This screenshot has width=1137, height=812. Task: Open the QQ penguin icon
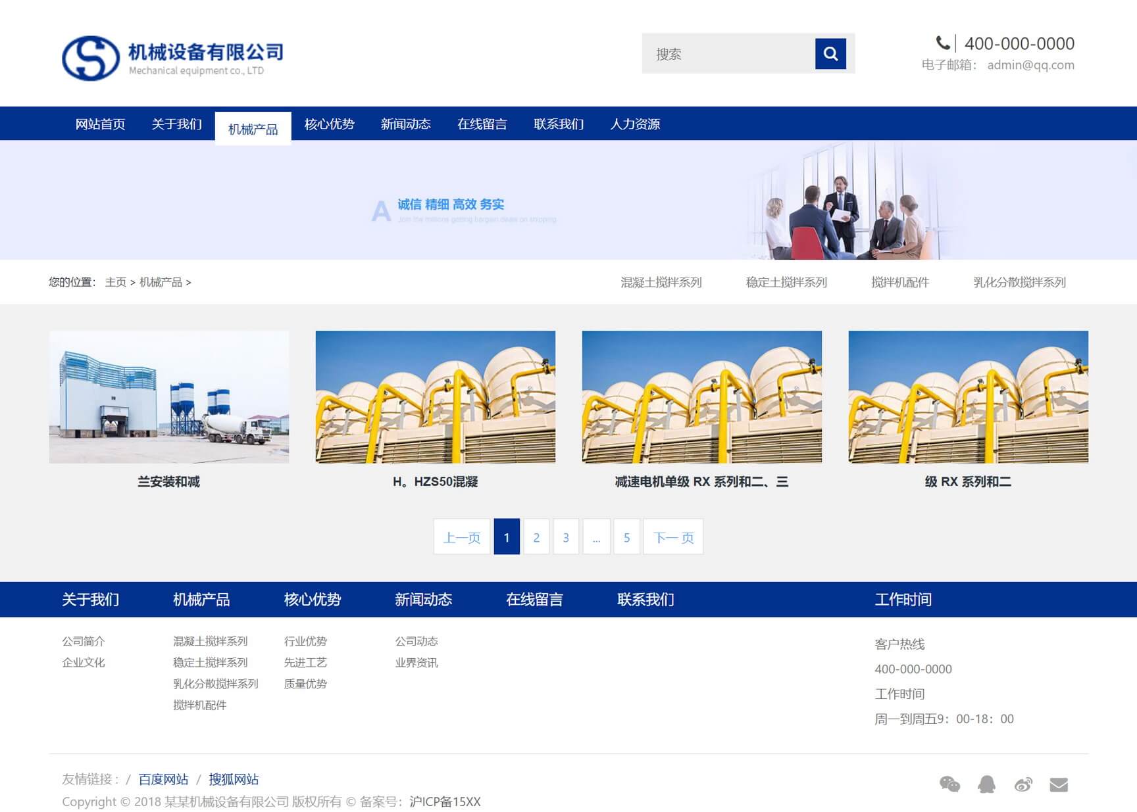(x=986, y=784)
